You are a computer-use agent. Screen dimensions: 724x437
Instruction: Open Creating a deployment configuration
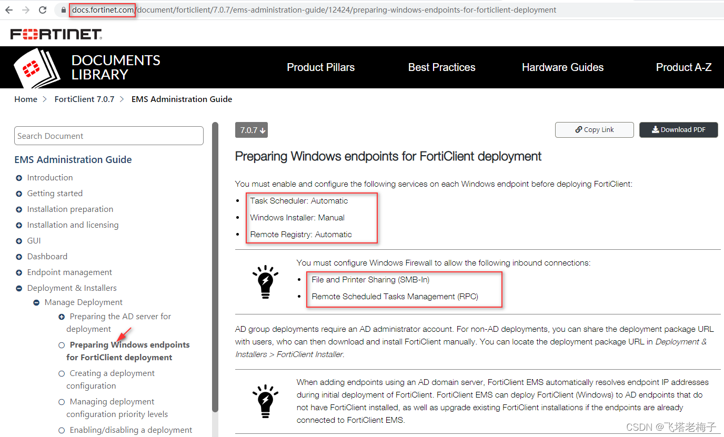(x=110, y=380)
